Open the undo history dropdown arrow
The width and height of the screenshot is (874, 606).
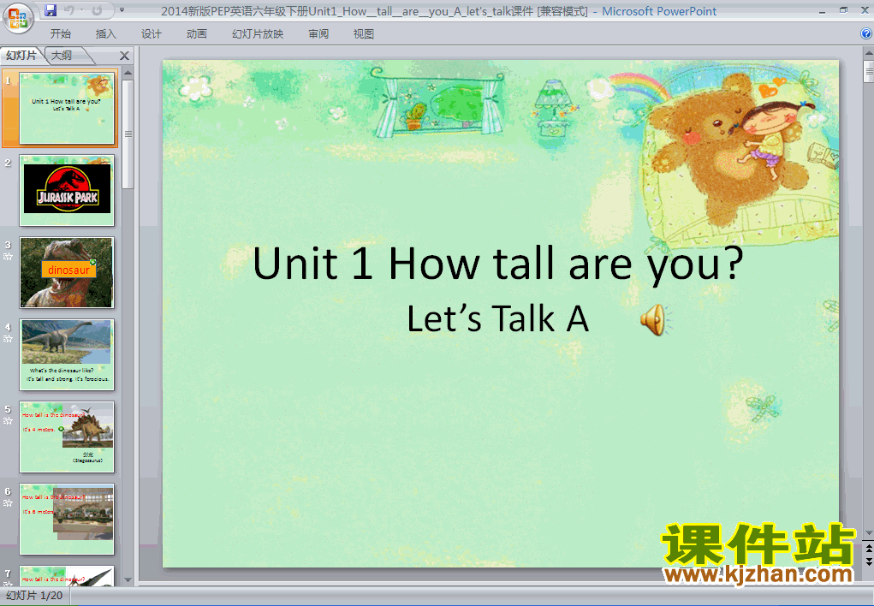point(81,10)
